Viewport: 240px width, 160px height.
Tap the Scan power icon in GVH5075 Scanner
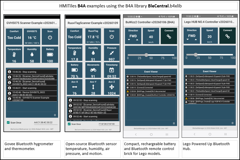(50, 37)
